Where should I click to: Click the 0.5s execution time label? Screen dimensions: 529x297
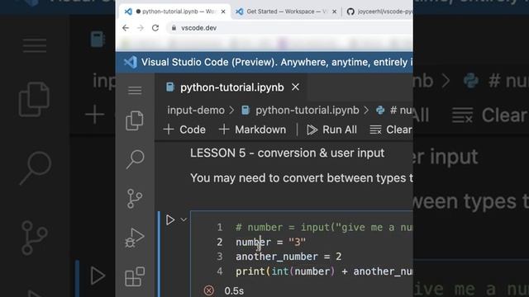click(234, 290)
